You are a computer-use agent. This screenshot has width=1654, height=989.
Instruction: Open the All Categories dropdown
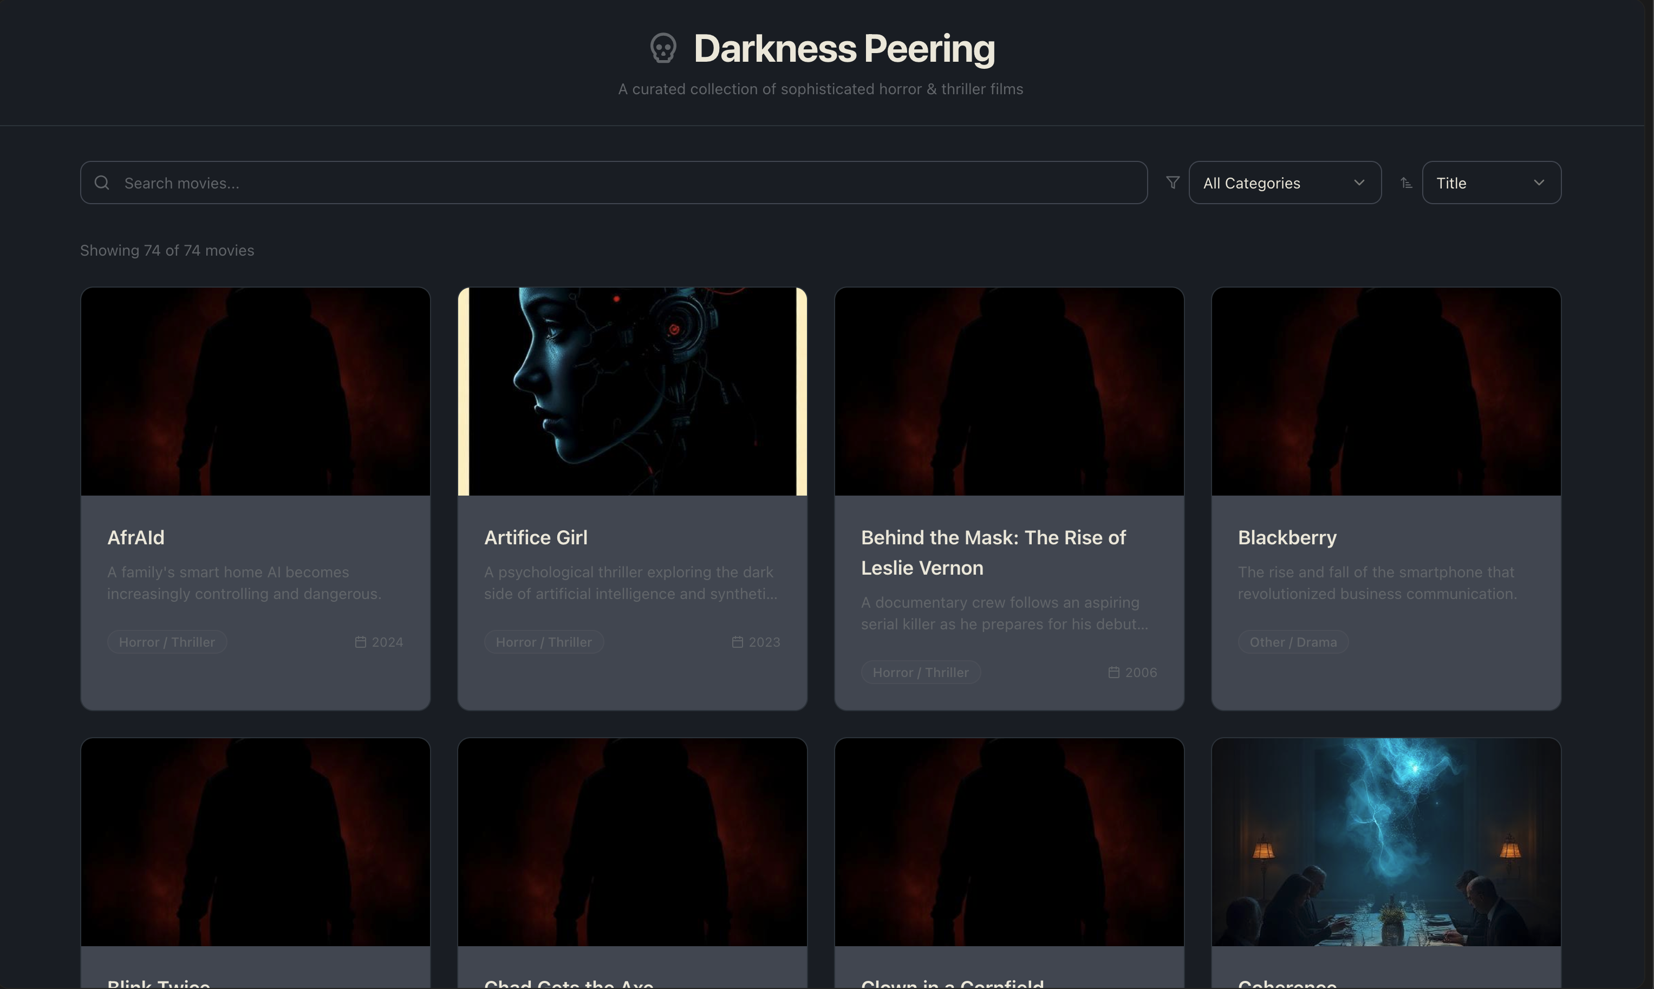click(1284, 183)
